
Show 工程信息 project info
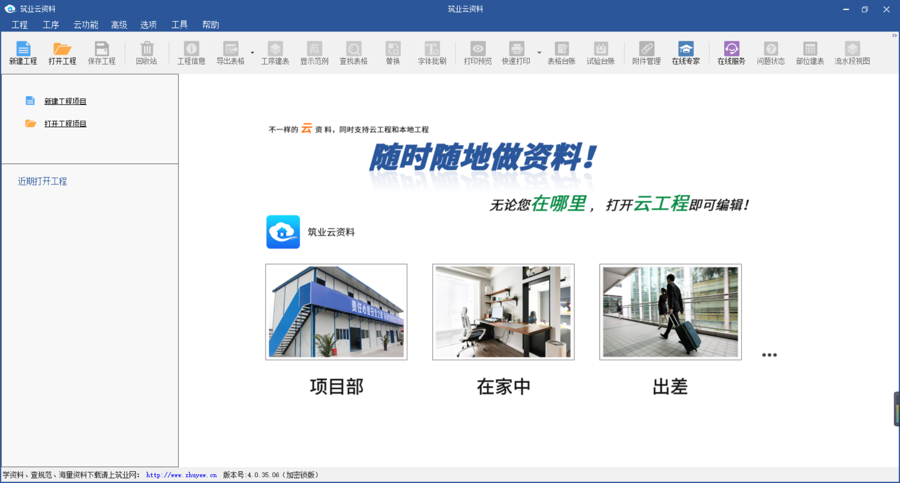coord(191,53)
